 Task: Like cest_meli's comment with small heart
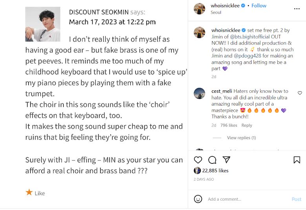click(300, 93)
